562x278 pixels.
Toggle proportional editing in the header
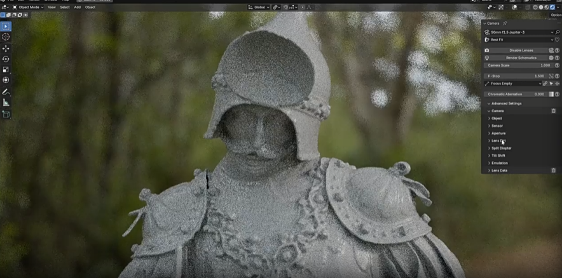point(303,7)
